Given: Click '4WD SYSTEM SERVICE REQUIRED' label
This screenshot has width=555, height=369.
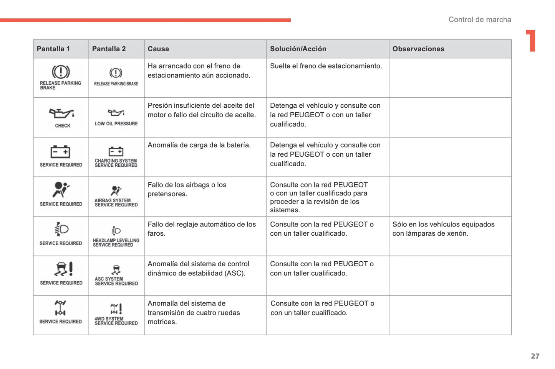Looking at the screenshot, I should pyautogui.click(x=116, y=321).
